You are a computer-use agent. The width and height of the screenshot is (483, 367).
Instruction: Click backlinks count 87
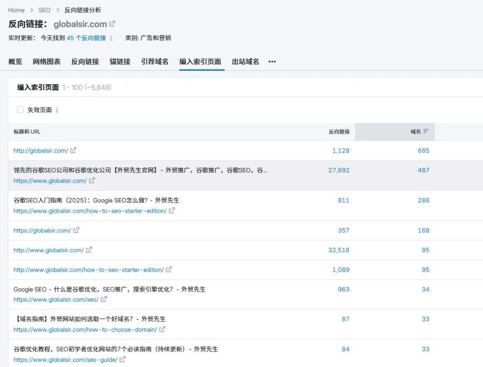pyautogui.click(x=346, y=319)
